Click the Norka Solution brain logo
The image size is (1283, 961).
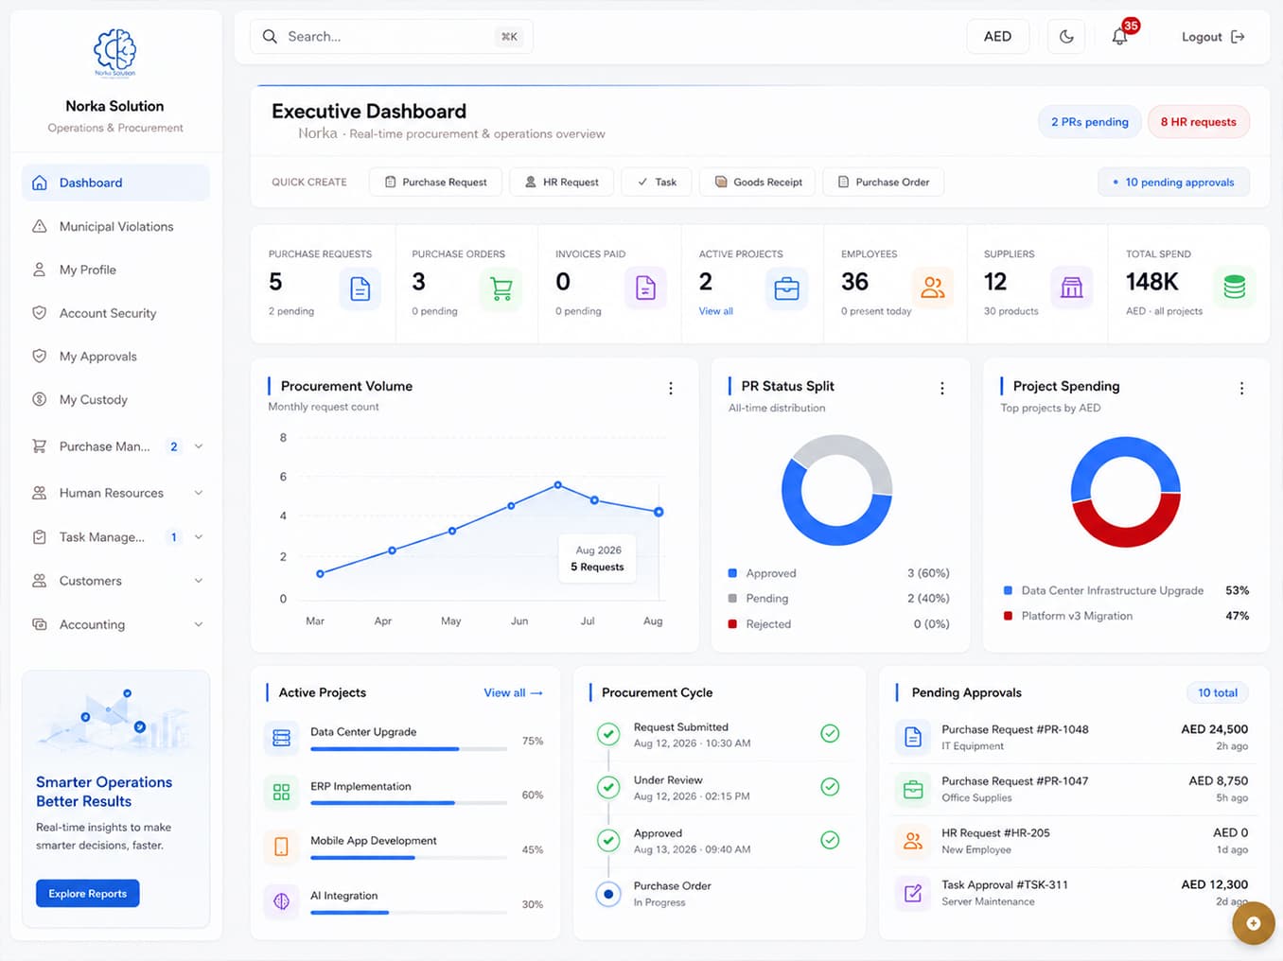114,52
